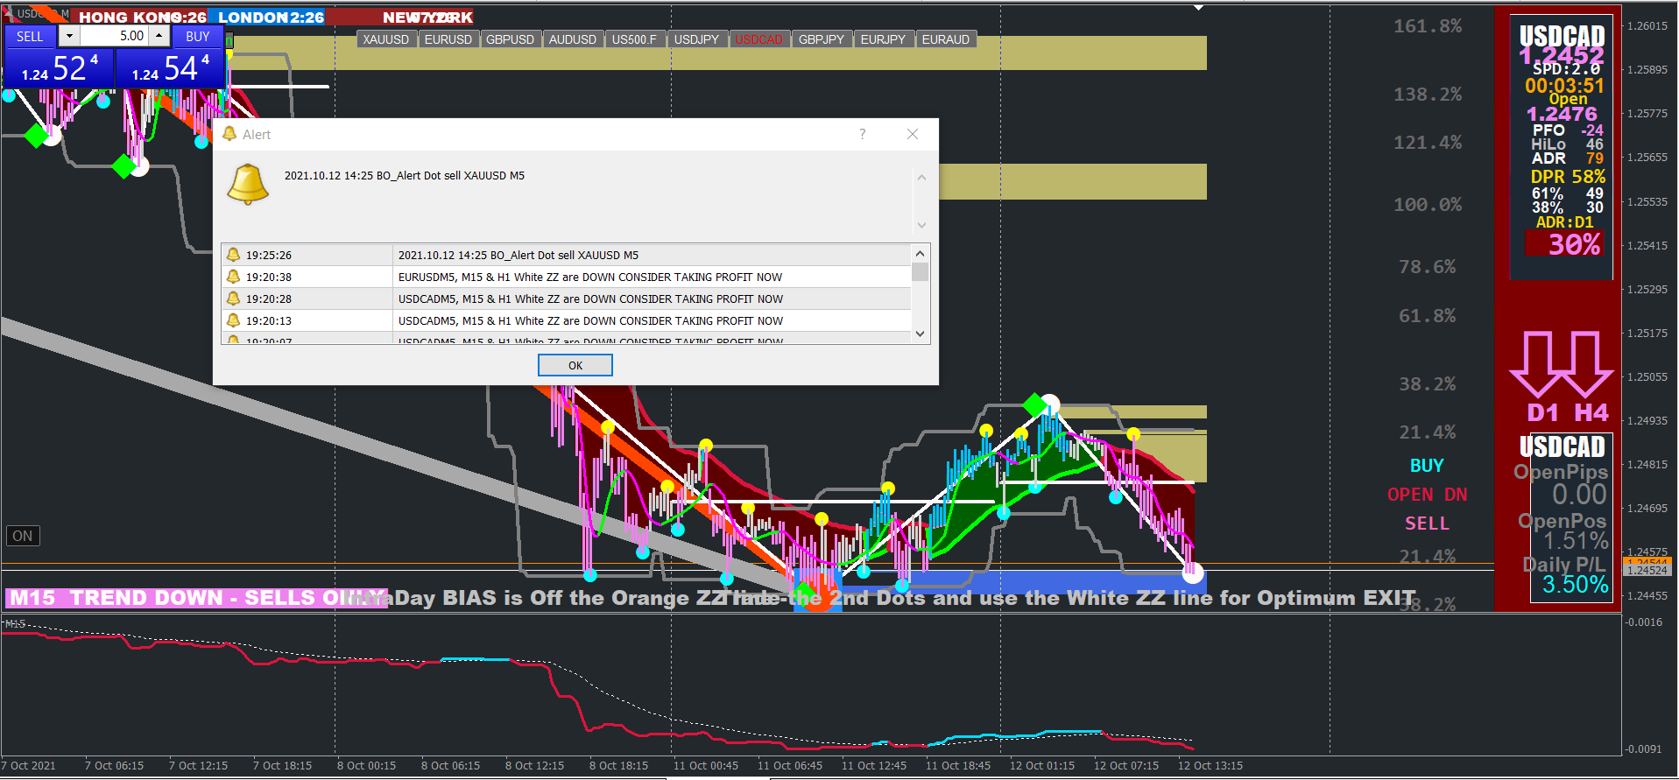Click the SELL one-click trading button
The height and width of the screenshot is (780, 1679).
click(x=30, y=36)
